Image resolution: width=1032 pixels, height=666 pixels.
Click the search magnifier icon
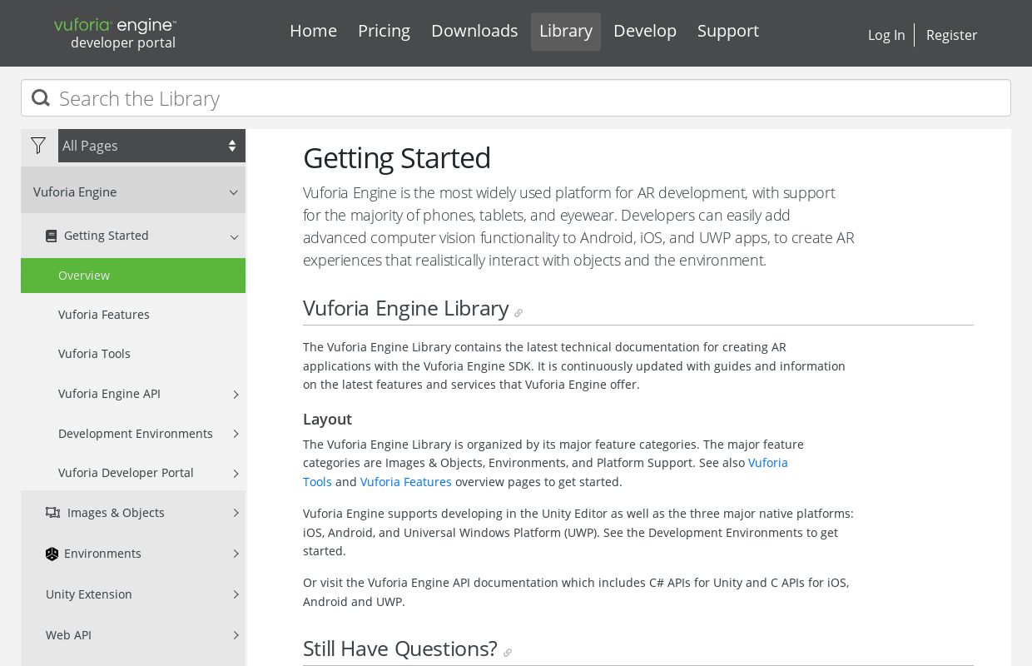[41, 98]
